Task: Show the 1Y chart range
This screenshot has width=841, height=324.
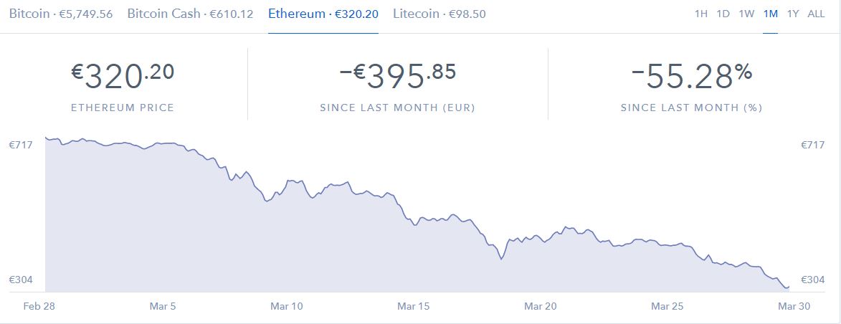Action: click(x=793, y=14)
